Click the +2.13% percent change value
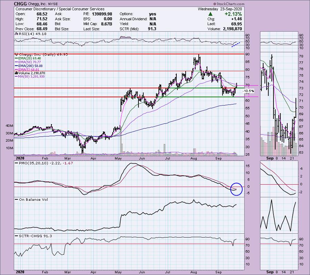 pyautogui.click(x=233, y=14)
